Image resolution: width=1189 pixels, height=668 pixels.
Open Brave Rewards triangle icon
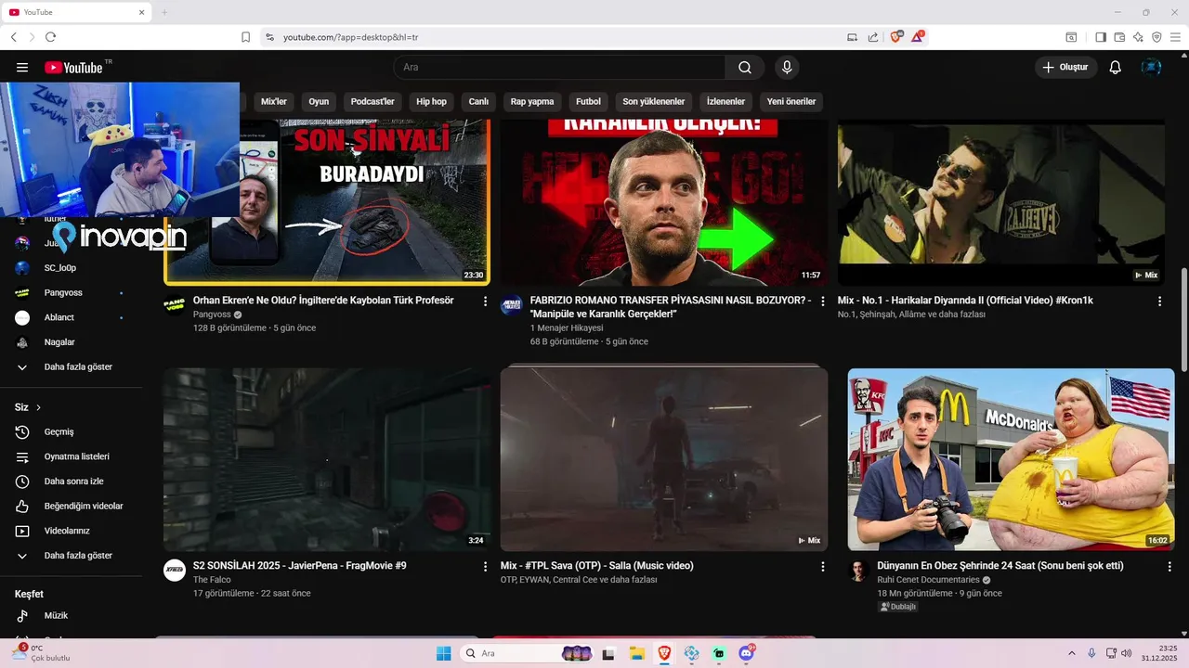[918, 37]
